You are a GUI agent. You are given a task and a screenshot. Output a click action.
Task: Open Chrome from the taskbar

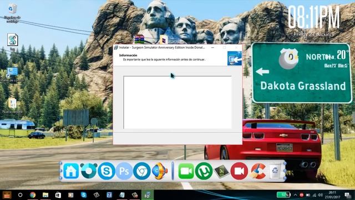(x=33, y=195)
